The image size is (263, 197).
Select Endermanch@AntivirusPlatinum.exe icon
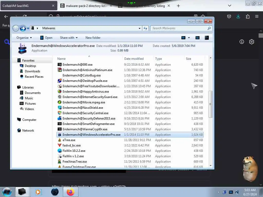click(60, 70)
